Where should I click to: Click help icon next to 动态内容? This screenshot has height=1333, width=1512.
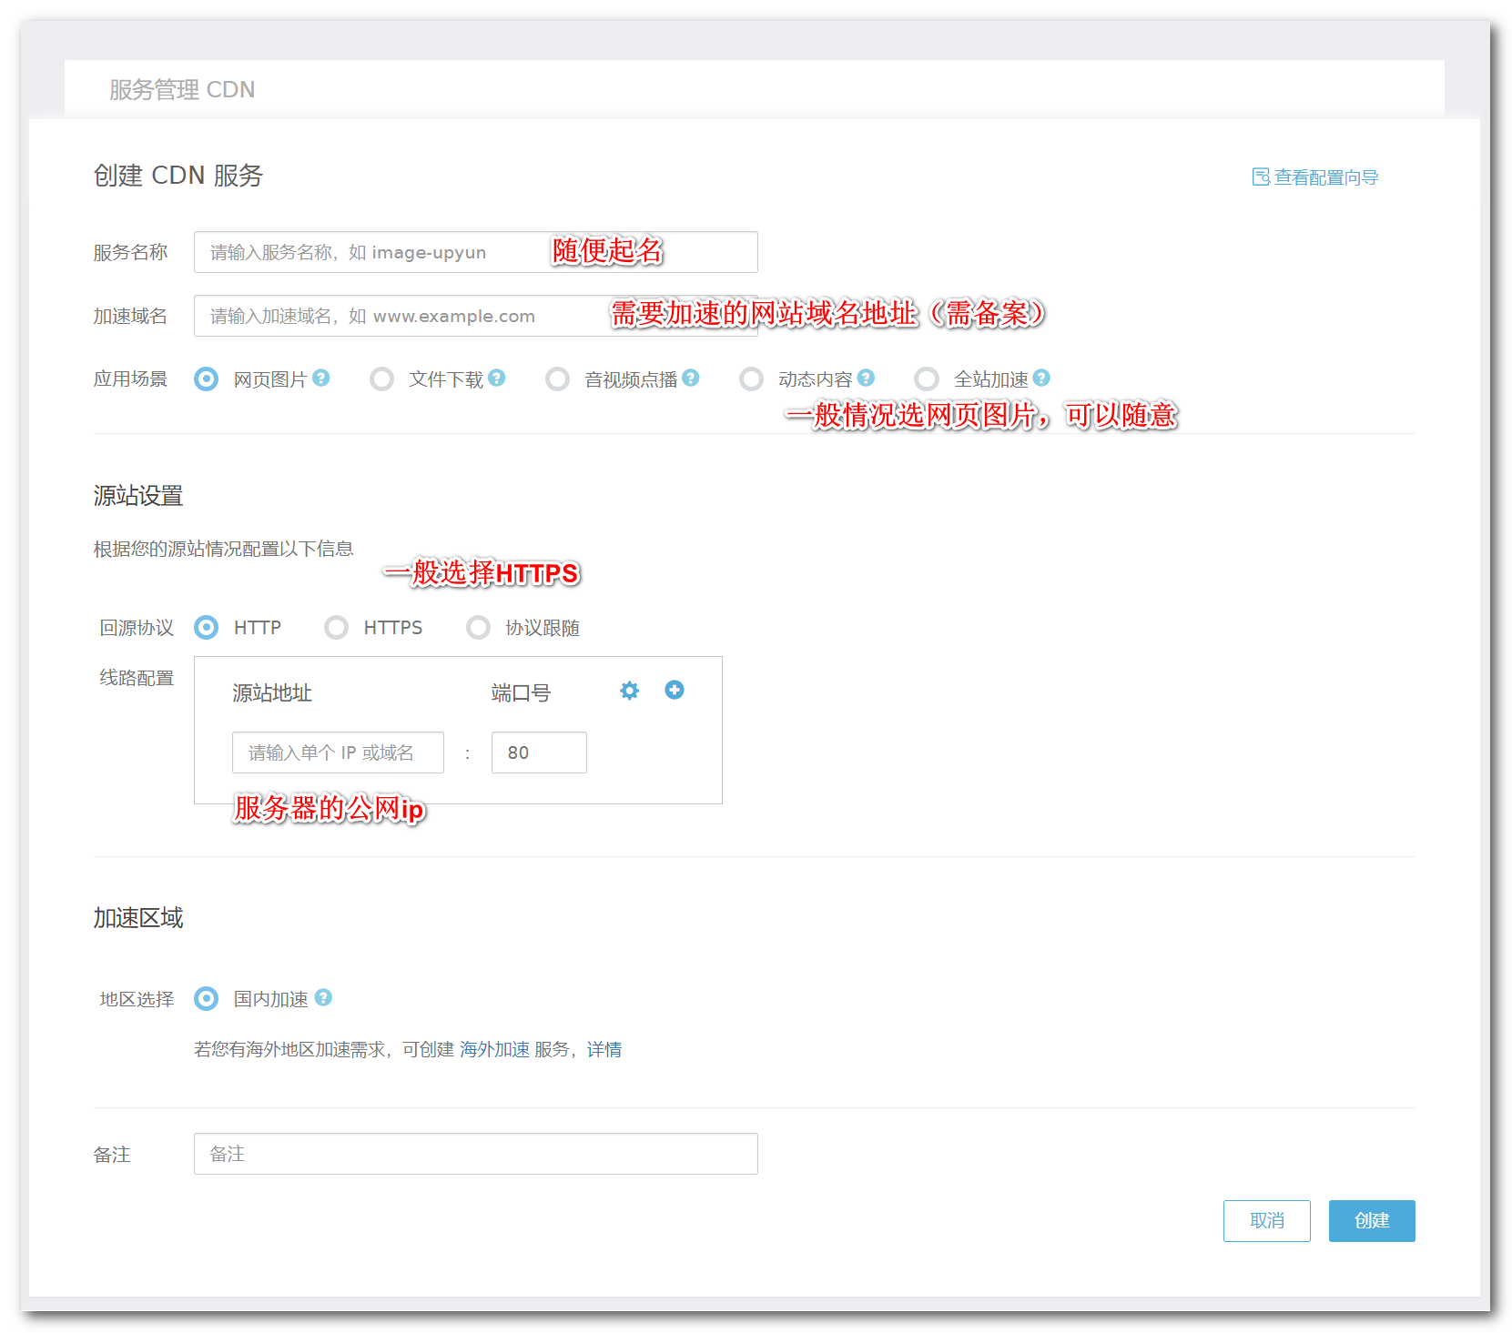(866, 378)
